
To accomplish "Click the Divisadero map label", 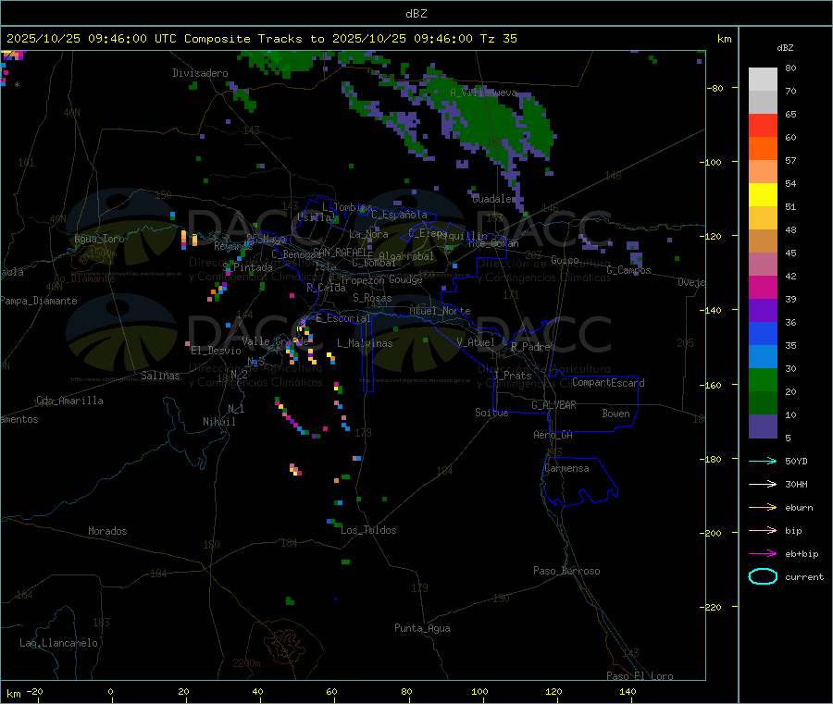I will [200, 73].
